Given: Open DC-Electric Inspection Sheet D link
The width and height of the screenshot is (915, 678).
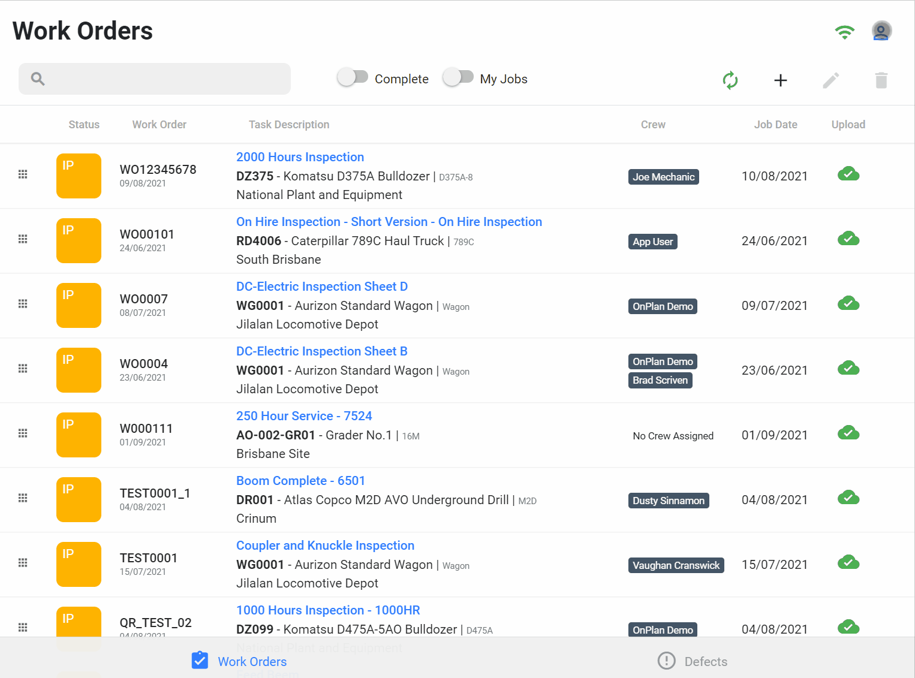Looking at the screenshot, I should coord(322,287).
